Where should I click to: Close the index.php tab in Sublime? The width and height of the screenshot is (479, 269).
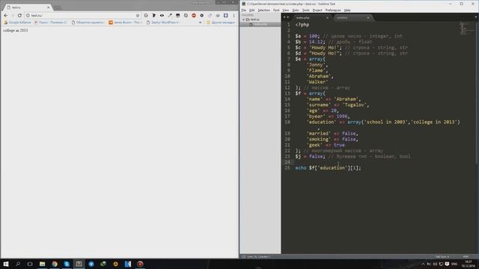pos(327,18)
